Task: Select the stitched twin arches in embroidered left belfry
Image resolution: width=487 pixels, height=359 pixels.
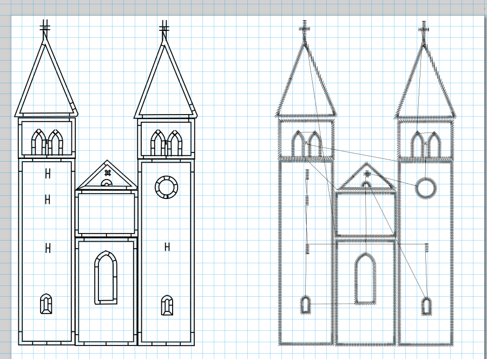Action: point(306,144)
